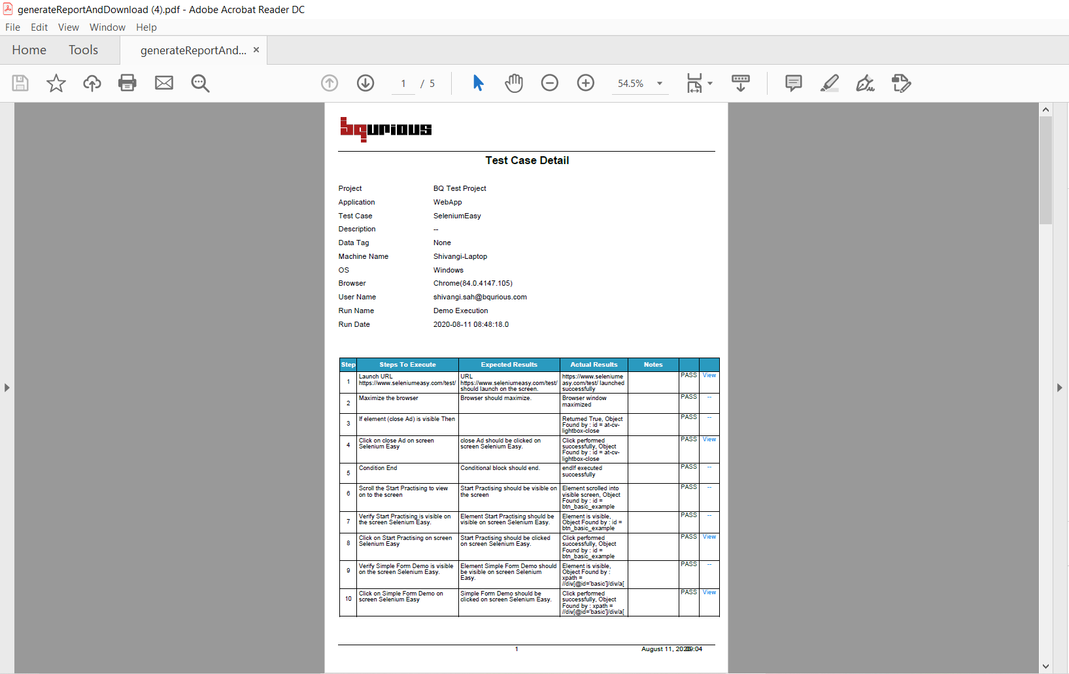Click the current page number field

pos(403,84)
